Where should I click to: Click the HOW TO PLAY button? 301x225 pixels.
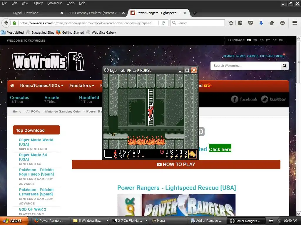(x=176, y=165)
